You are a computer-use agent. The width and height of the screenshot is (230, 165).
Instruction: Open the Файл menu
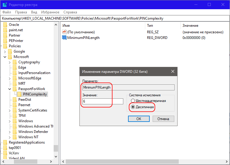click(x=7, y=12)
